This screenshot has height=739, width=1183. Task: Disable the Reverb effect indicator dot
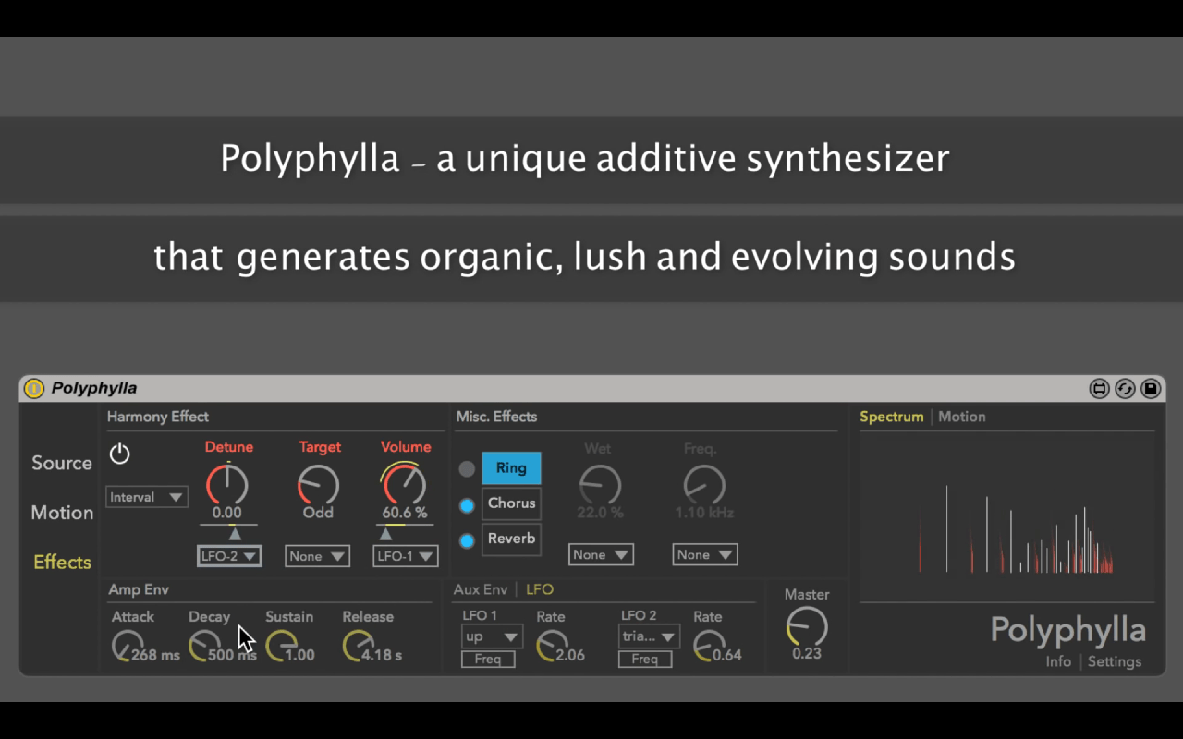click(x=467, y=540)
